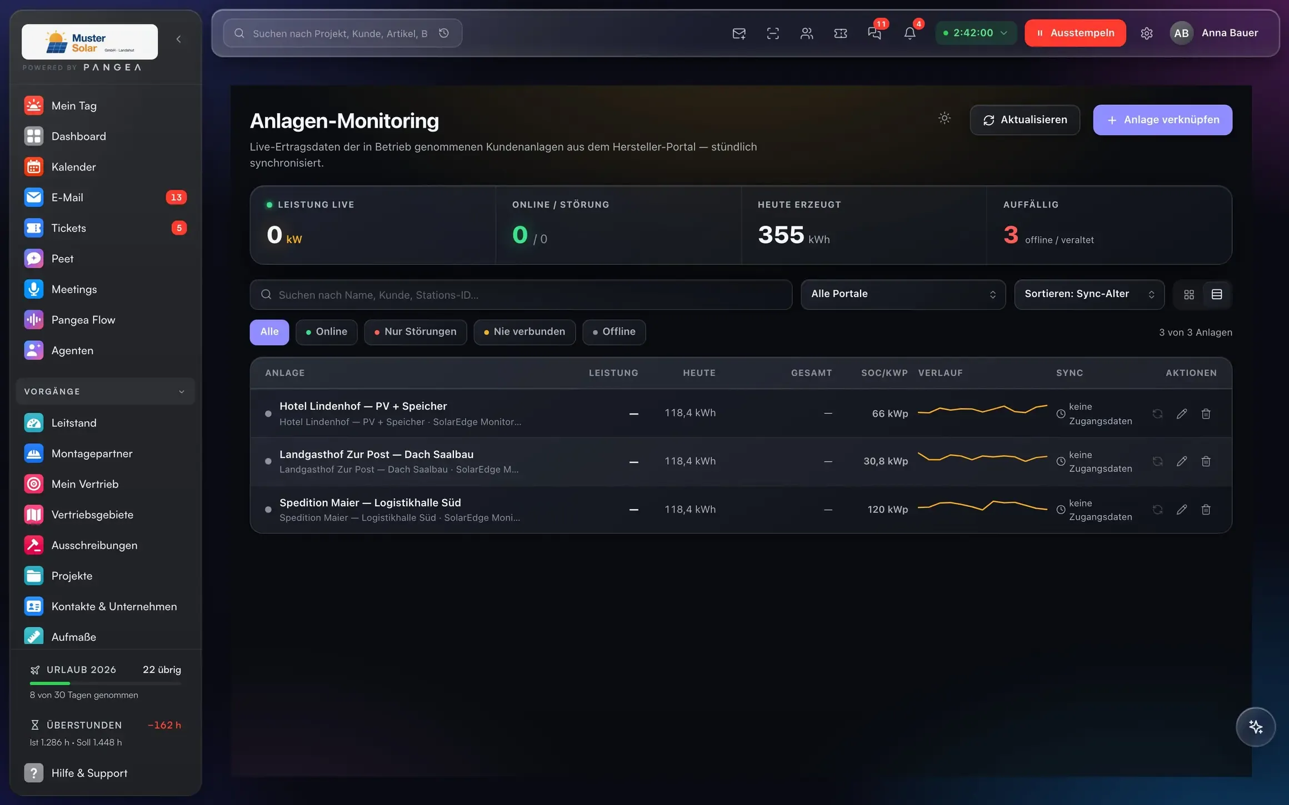Image resolution: width=1289 pixels, height=805 pixels.
Task: Open Hilfe & Support
Action: (x=106, y=773)
